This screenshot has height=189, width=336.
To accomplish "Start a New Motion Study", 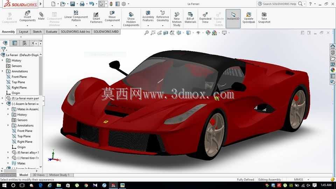I will click(x=176, y=19).
